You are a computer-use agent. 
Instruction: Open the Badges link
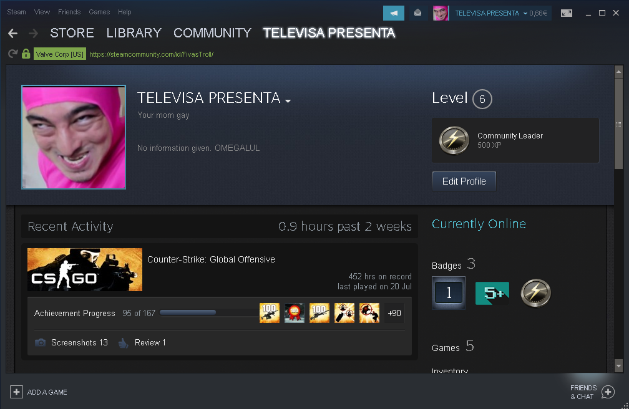coord(447,266)
